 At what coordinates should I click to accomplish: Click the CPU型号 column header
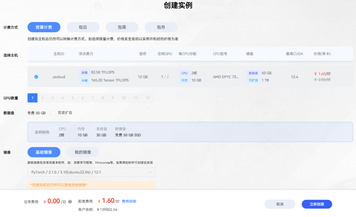pos(220,54)
